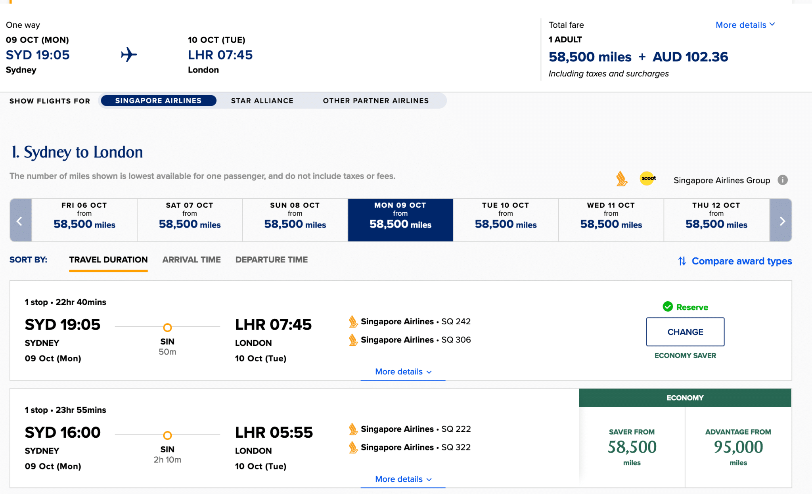Select the Star Alliance flights filter
The width and height of the screenshot is (812, 494).
(262, 101)
